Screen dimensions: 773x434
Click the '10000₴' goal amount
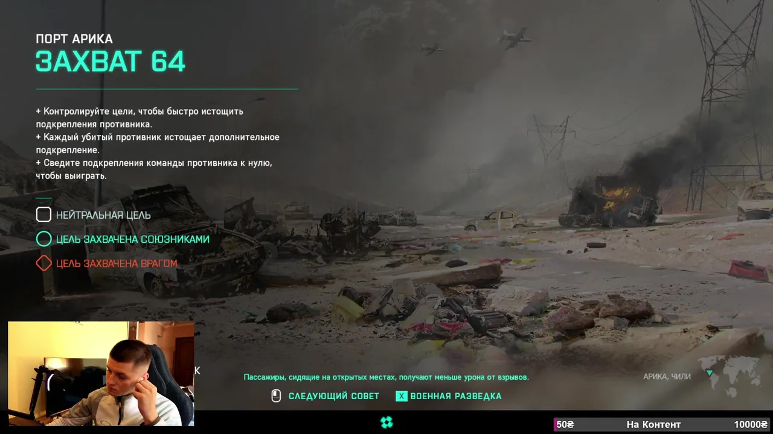point(751,424)
